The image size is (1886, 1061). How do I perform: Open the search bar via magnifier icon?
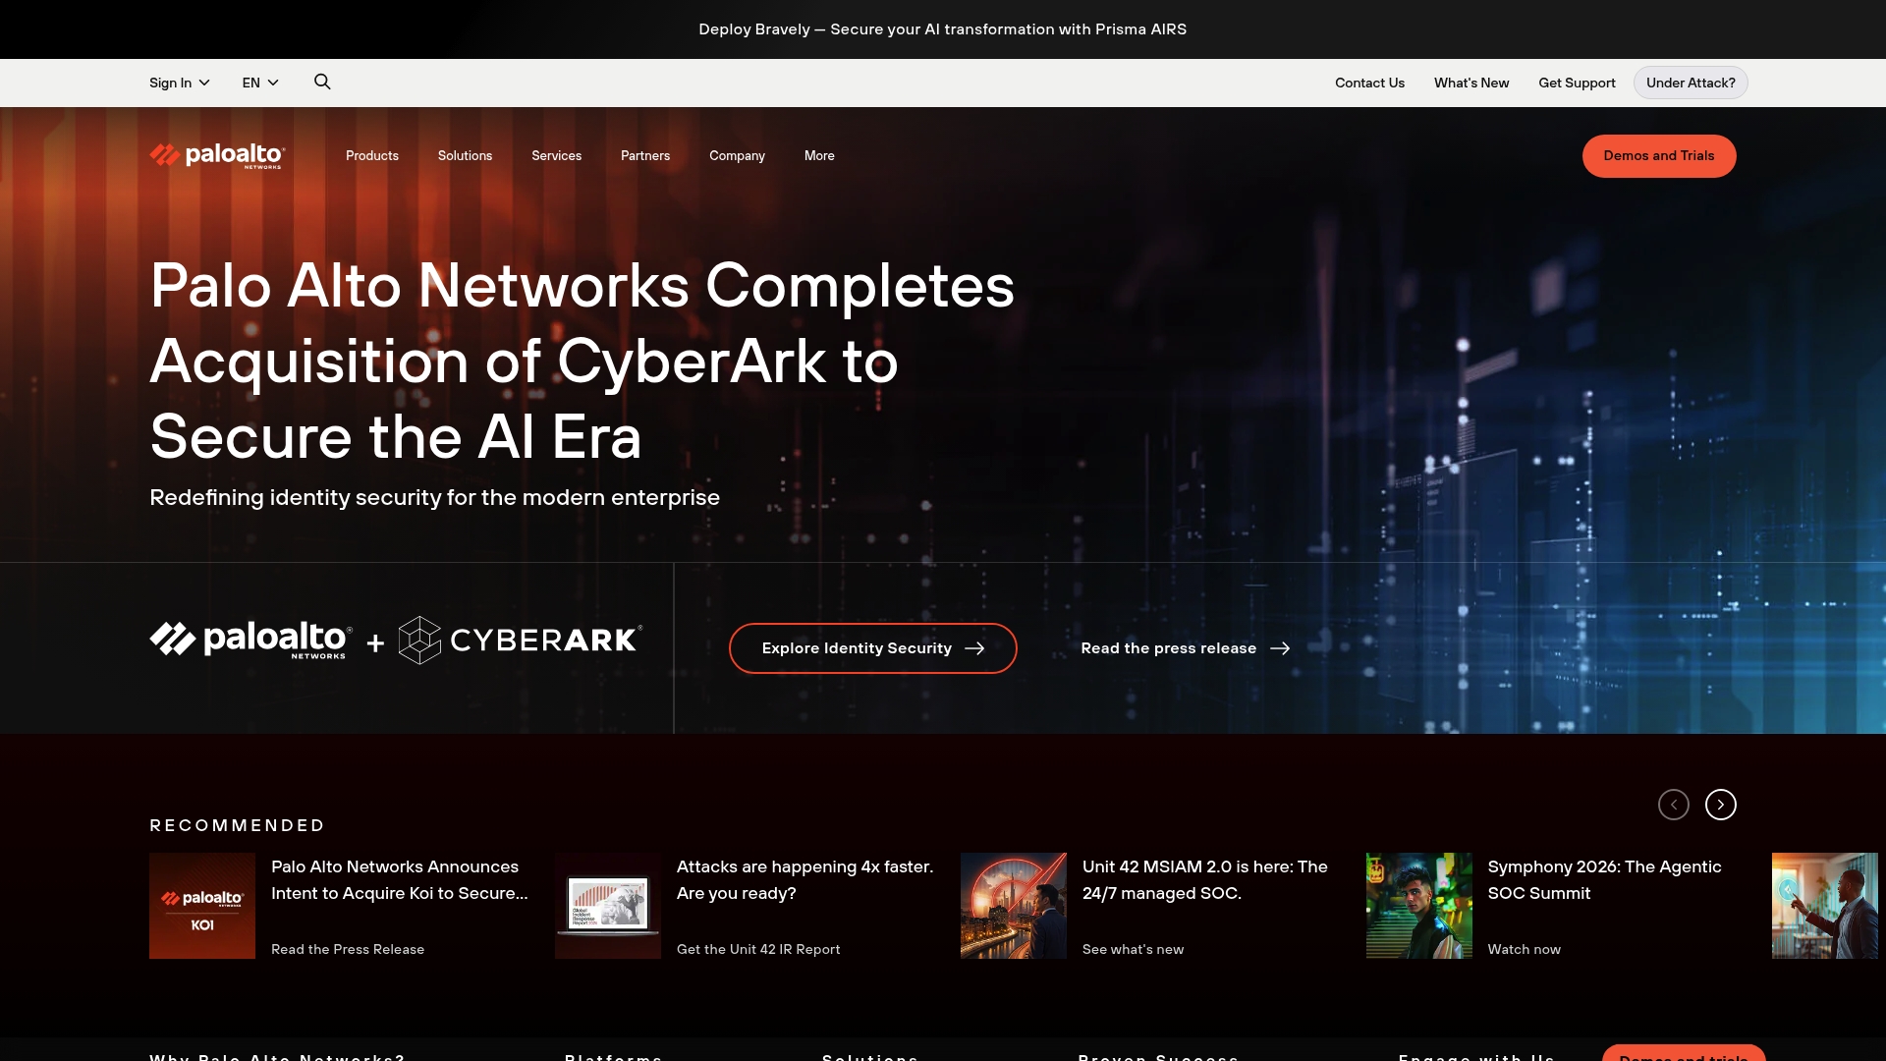(322, 82)
